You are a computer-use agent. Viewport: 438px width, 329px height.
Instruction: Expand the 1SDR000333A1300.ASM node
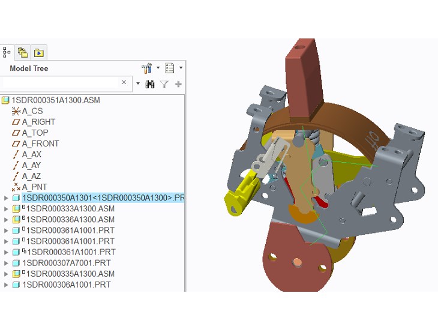[6, 209]
